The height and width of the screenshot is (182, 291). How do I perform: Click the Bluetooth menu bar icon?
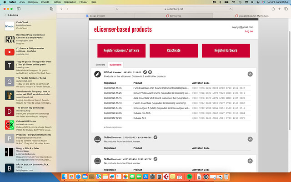[220, 2]
